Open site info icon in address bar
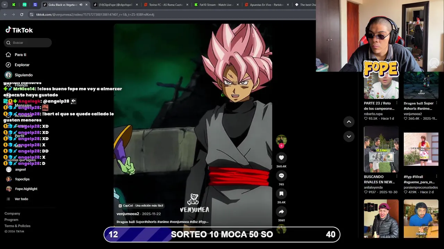Screen dimensions: 444x249 click(x=32, y=15)
